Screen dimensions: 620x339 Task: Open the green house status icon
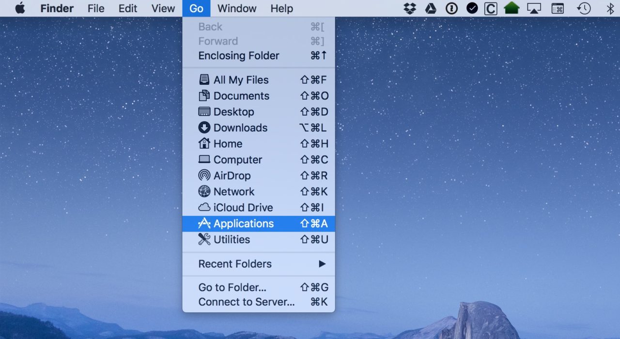pos(511,8)
